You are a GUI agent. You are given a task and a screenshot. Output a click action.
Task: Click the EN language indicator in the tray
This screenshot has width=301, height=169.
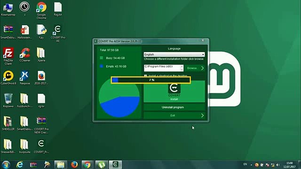245,164
